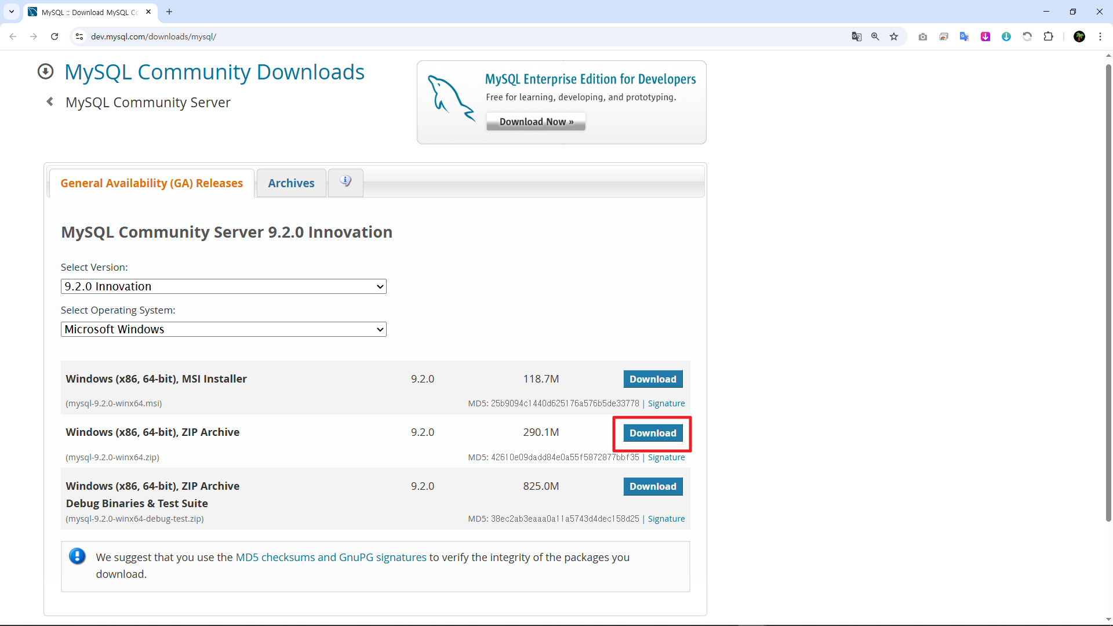The height and width of the screenshot is (626, 1113).
Task: Open Signature link for debug-test zip
Action: tap(666, 519)
